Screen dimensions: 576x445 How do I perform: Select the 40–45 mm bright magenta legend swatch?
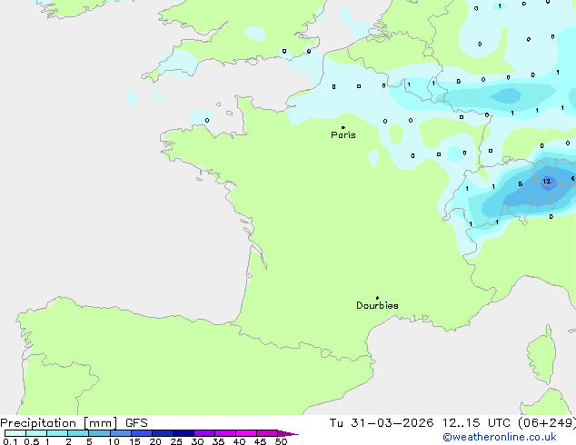(x=246, y=433)
